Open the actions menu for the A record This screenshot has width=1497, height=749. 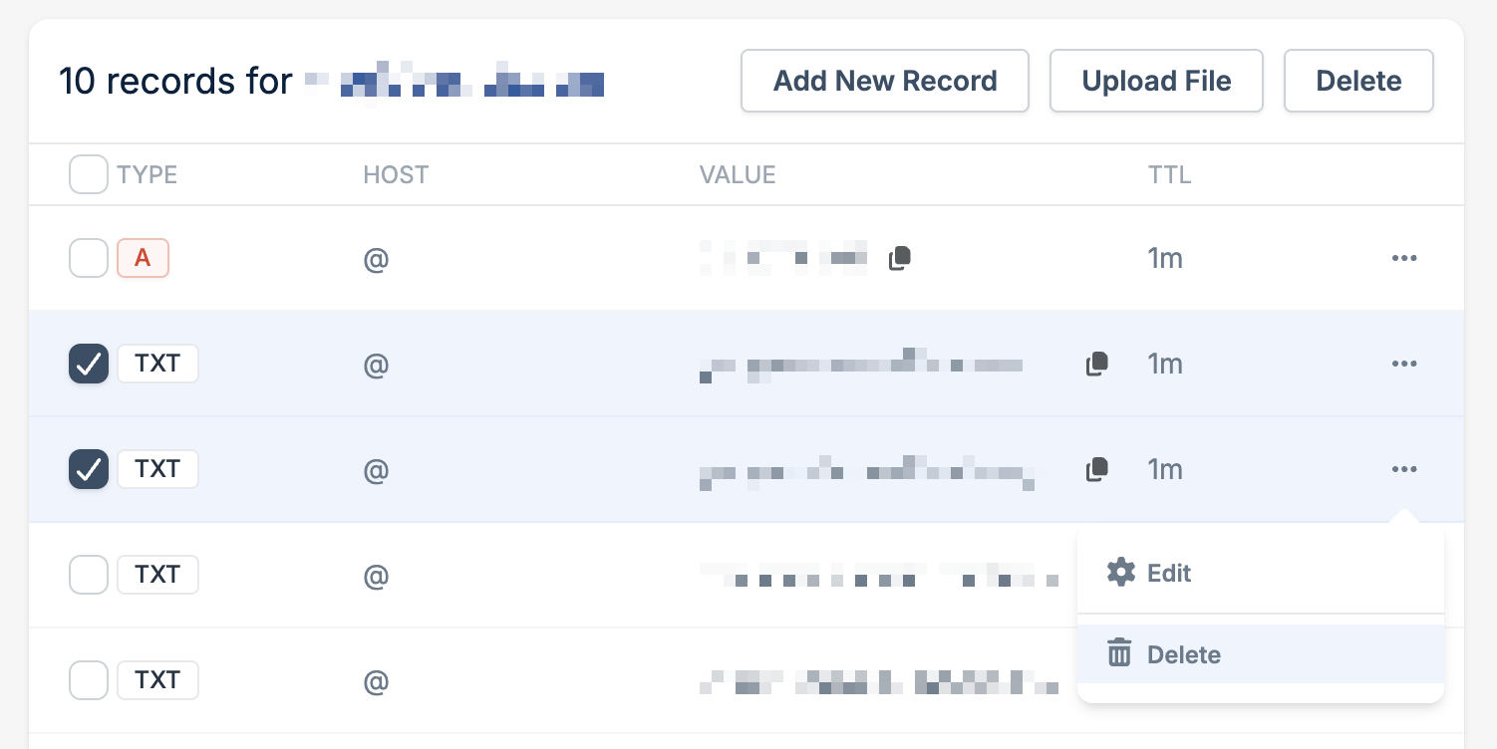click(1404, 258)
